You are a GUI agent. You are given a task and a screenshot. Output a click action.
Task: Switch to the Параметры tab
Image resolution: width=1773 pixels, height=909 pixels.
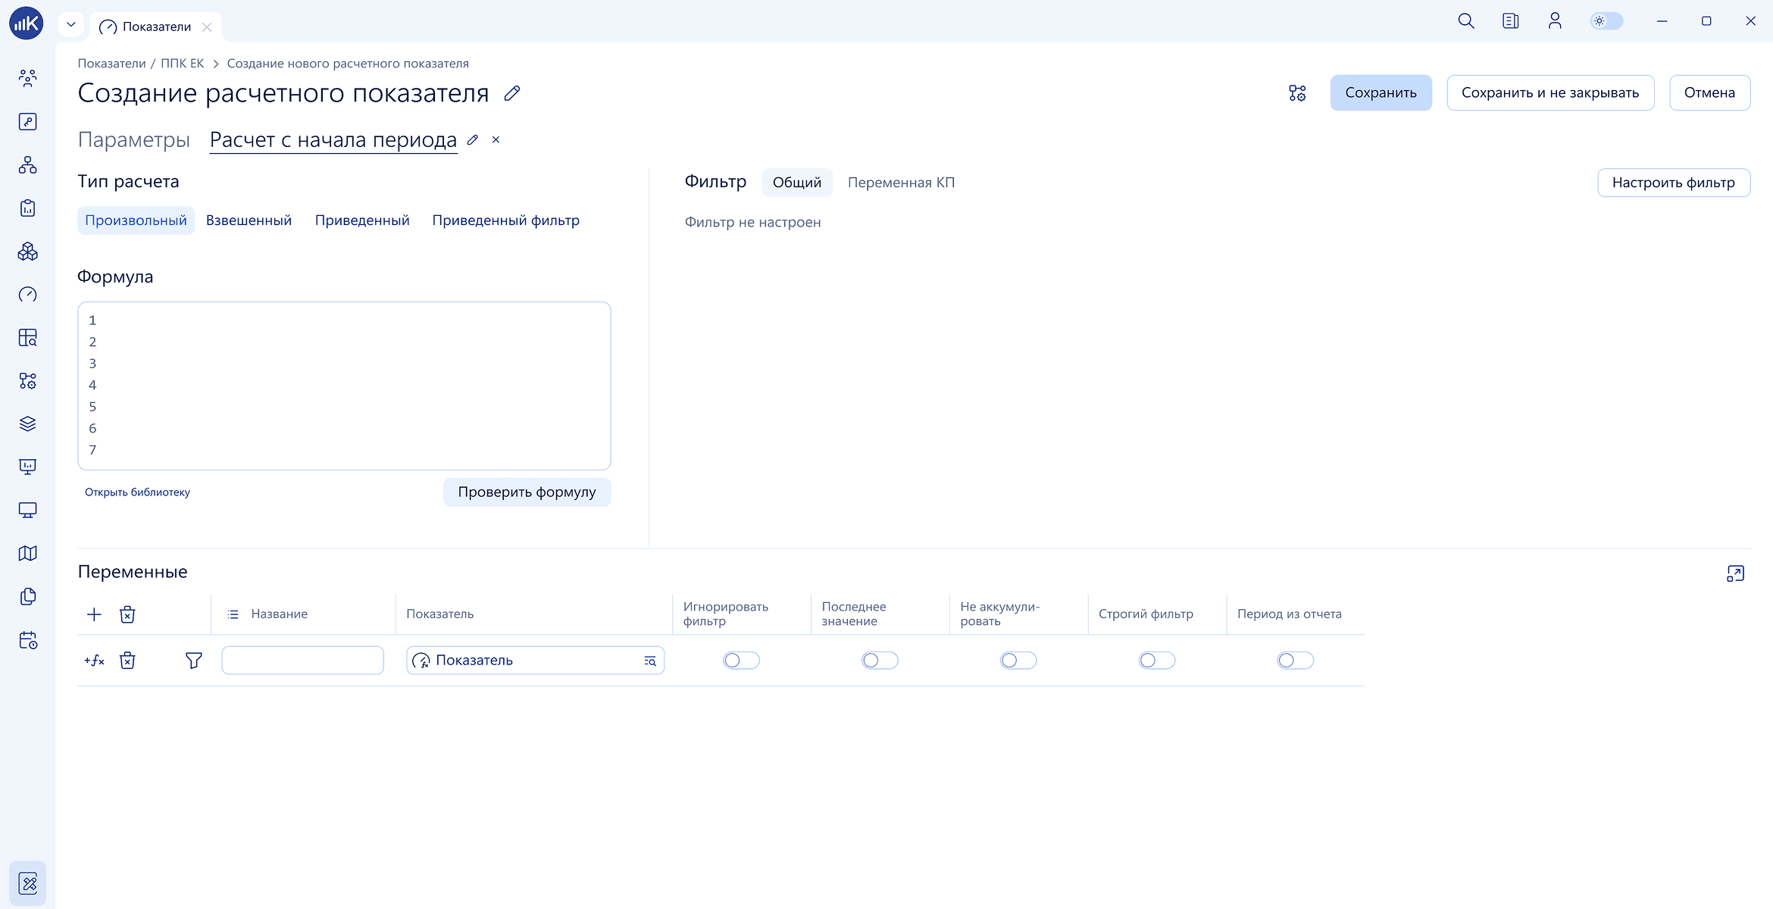tap(134, 140)
